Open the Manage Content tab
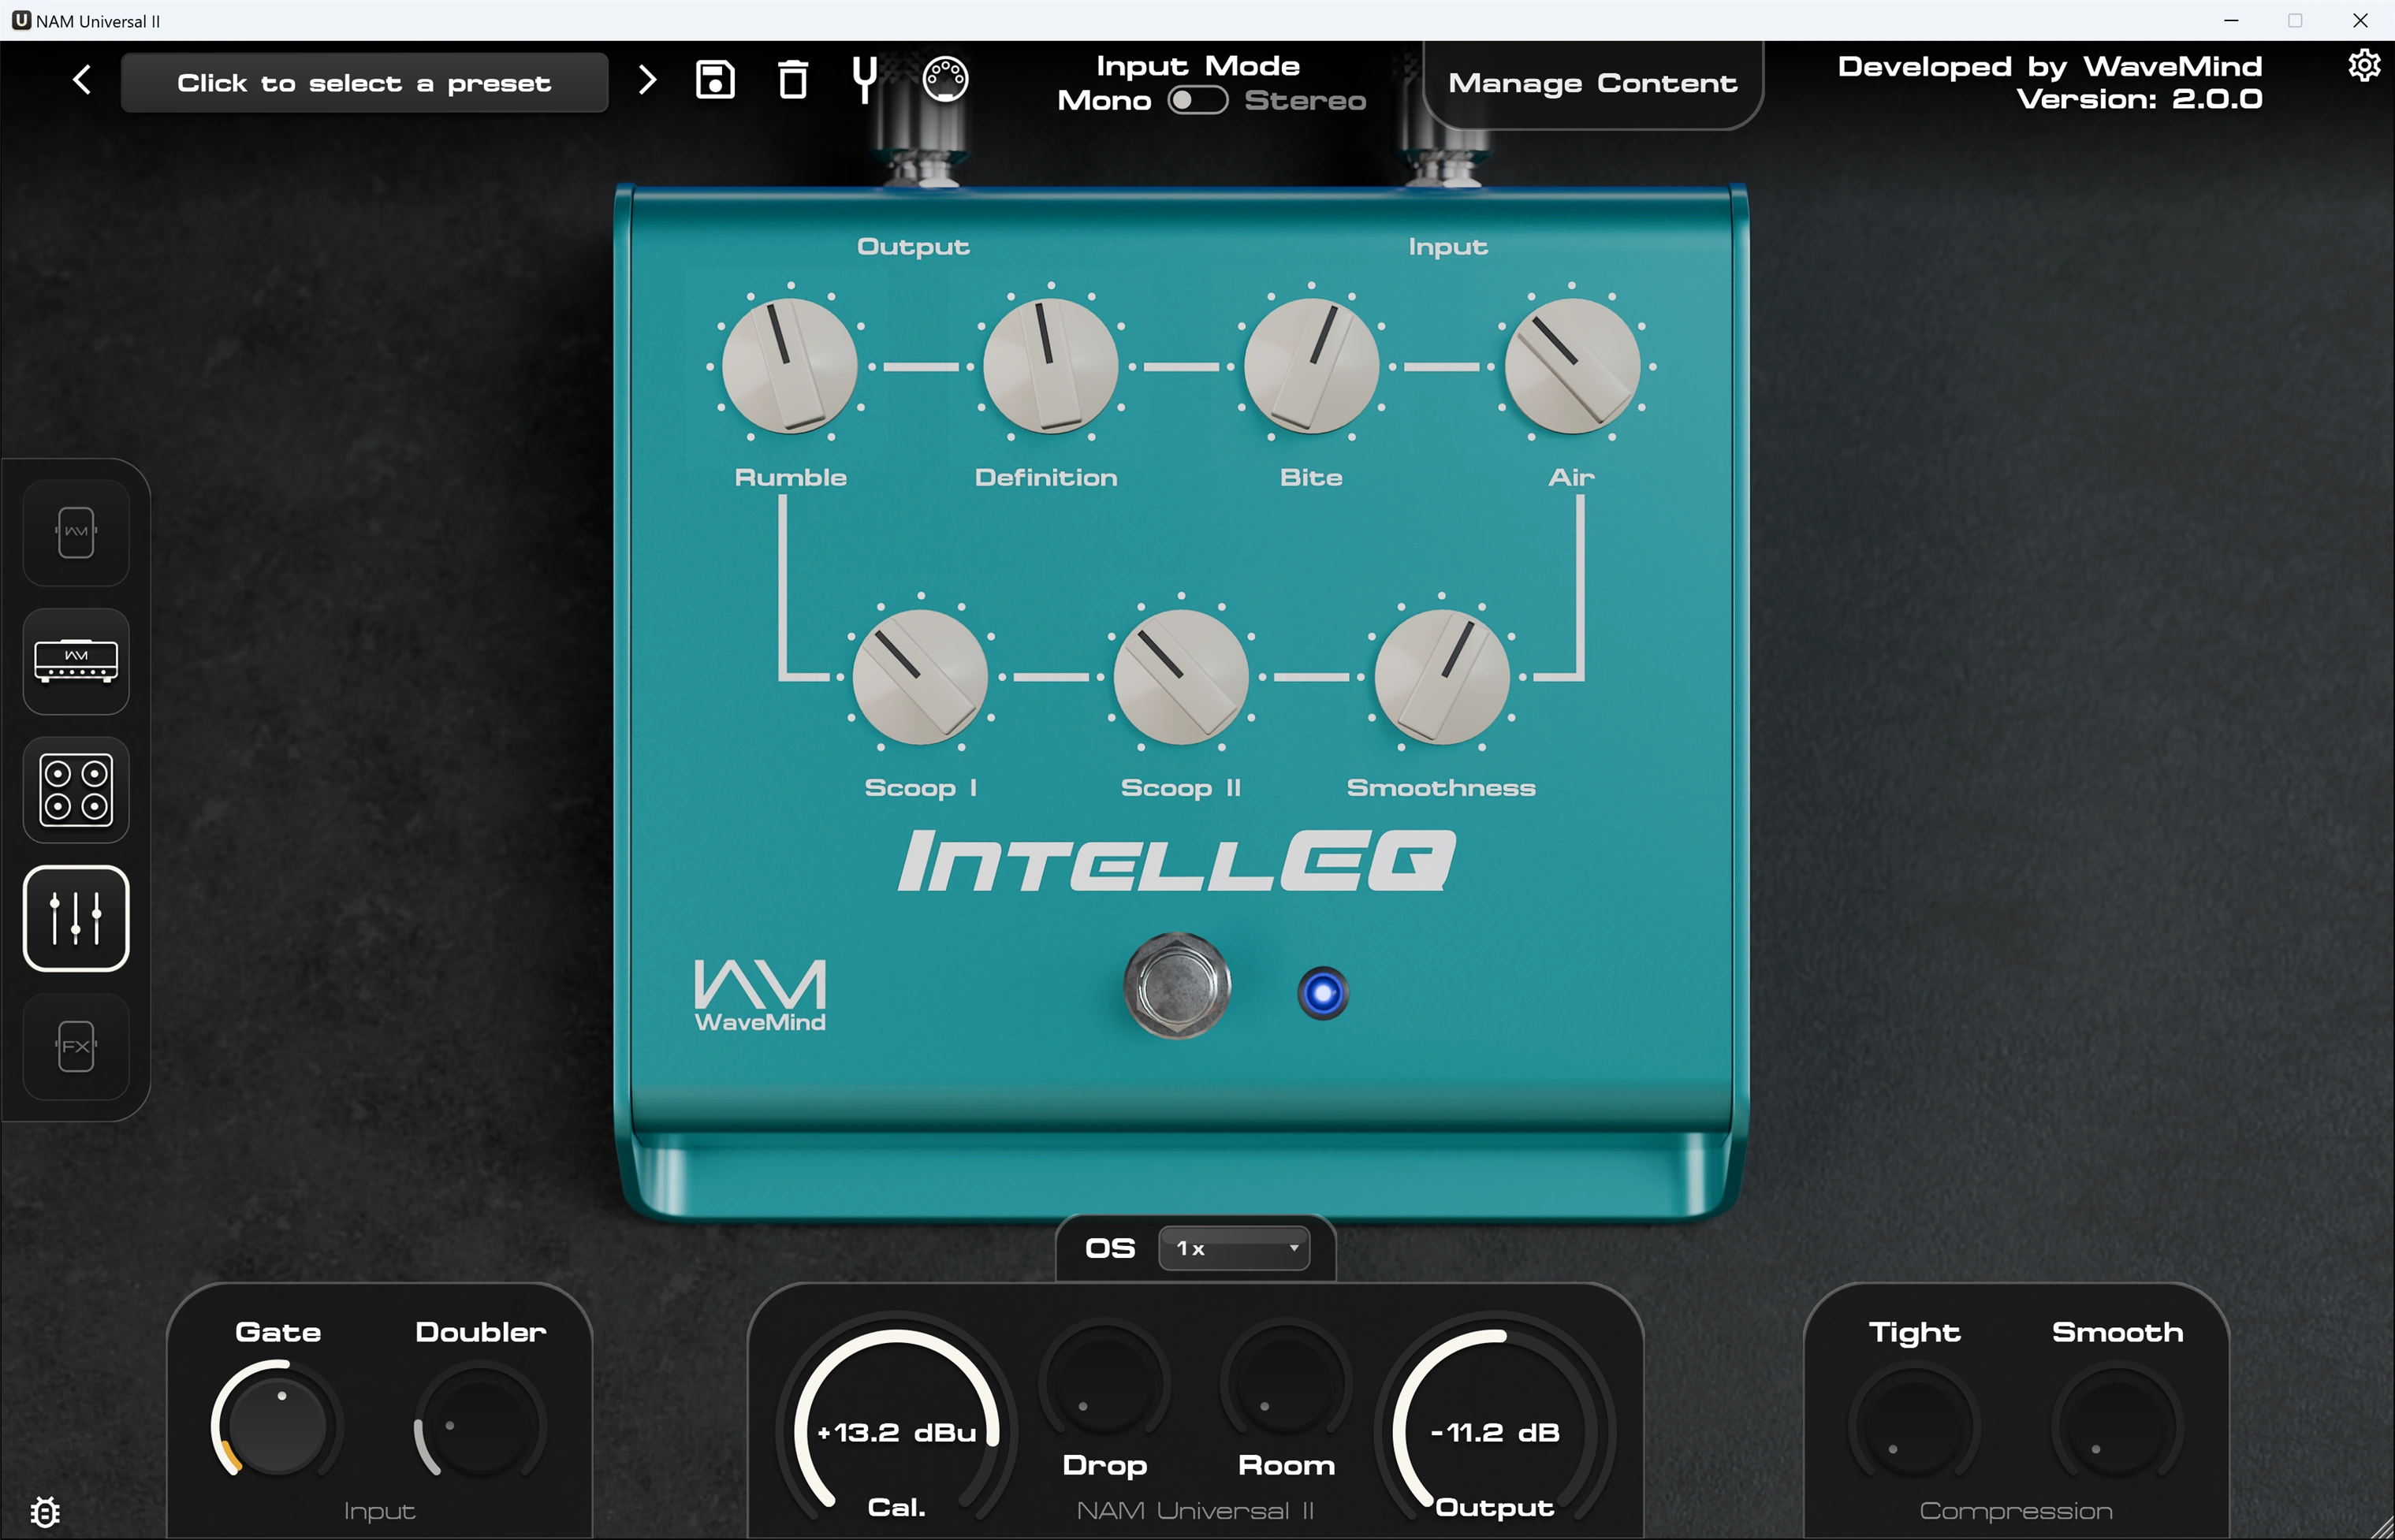The width and height of the screenshot is (2395, 1540). point(1592,84)
